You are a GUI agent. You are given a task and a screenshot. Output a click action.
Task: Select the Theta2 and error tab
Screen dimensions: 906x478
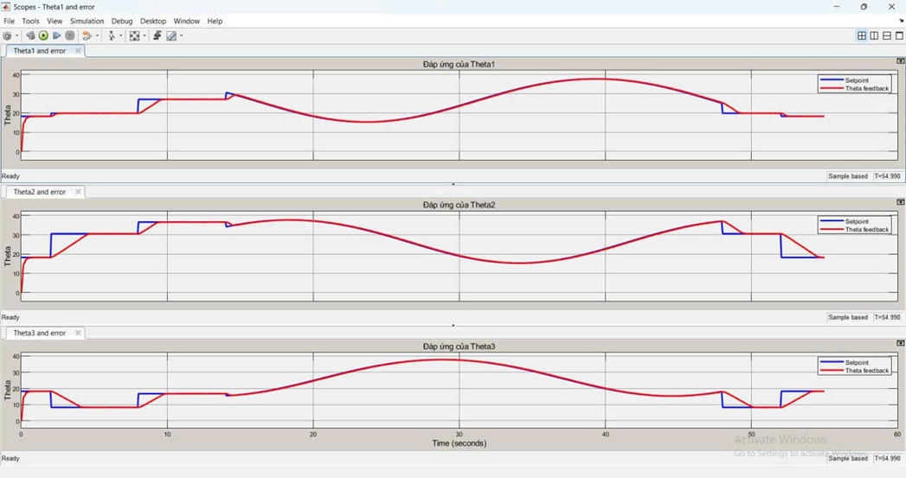pos(39,192)
